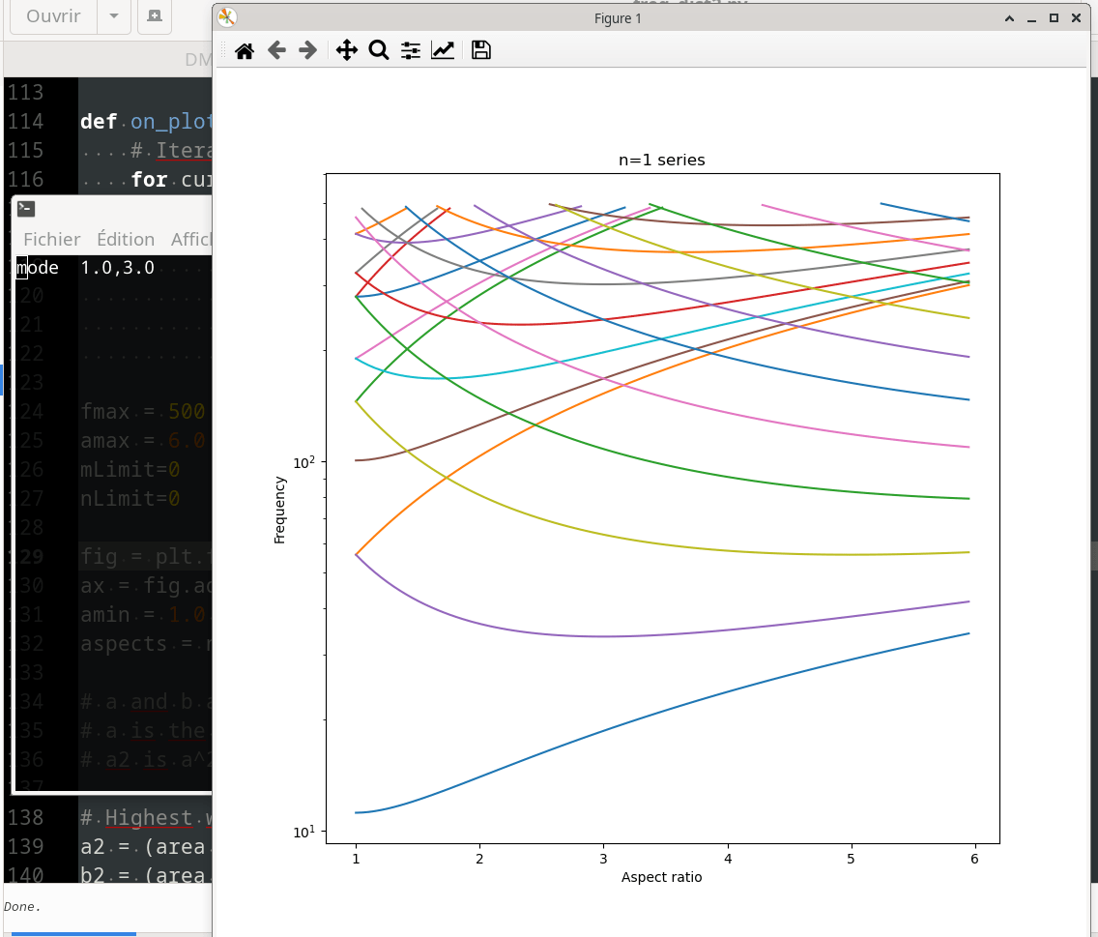Minimize the Figure 1 window
The width and height of the screenshot is (1098, 937).
pos(1031,18)
